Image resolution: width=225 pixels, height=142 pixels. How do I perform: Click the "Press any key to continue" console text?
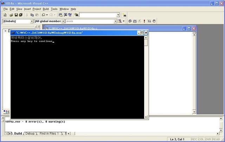point(31,41)
